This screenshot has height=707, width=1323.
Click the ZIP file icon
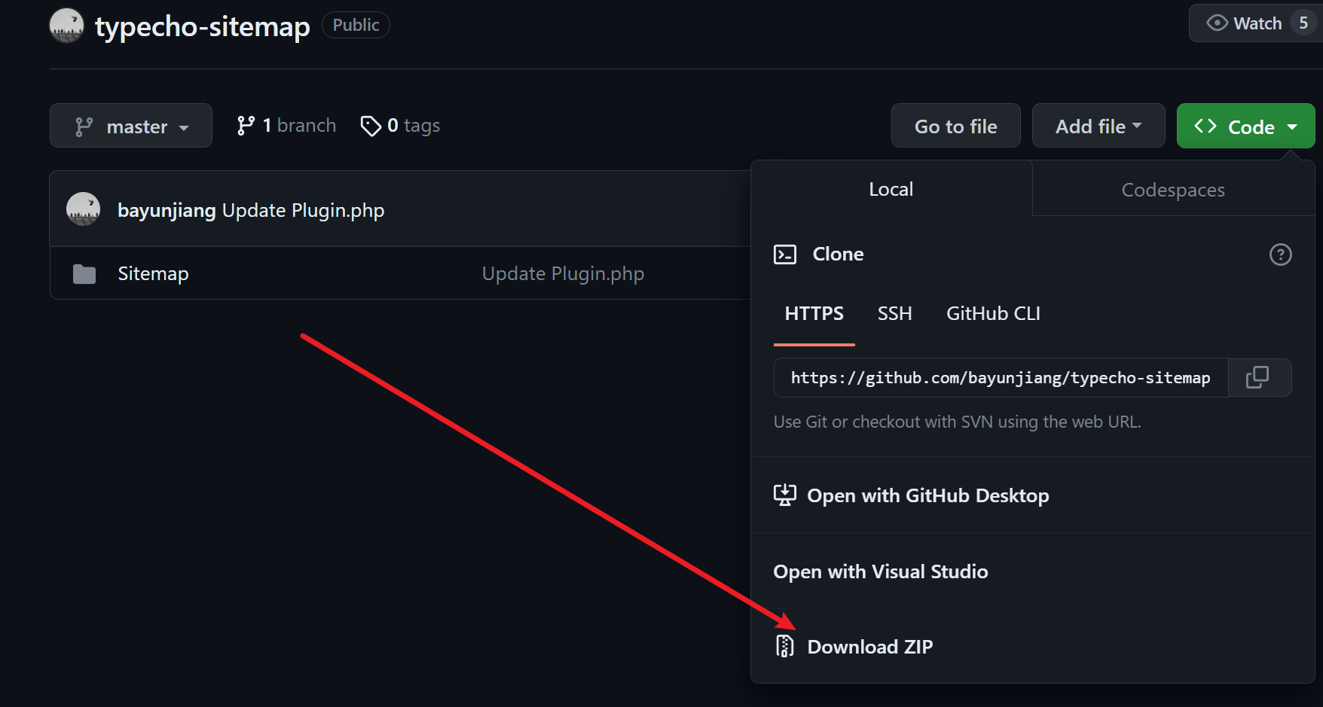(x=784, y=646)
